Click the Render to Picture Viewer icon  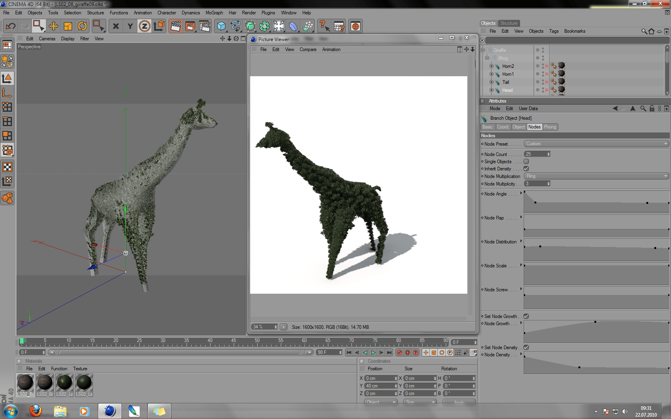189,26
